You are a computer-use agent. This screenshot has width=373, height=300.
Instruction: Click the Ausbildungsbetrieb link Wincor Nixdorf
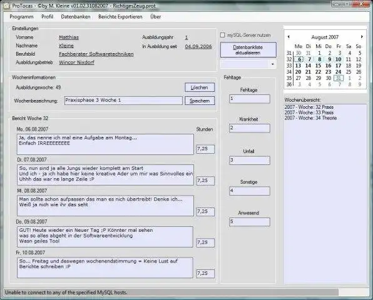point(76,62)
